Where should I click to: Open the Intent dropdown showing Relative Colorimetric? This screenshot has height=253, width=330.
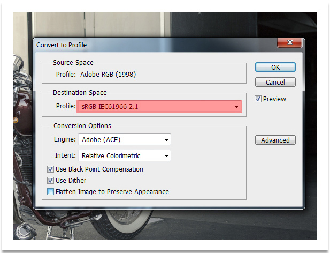[x=125, y=155]
